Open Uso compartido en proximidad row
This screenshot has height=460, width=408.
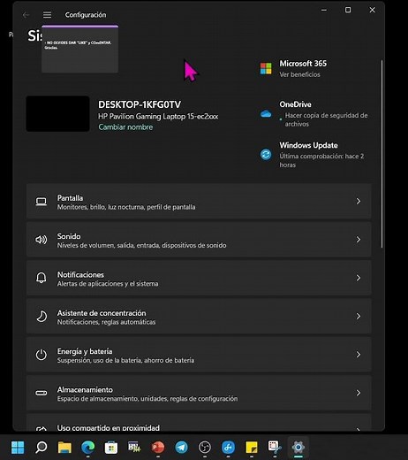tap(199, 423)
